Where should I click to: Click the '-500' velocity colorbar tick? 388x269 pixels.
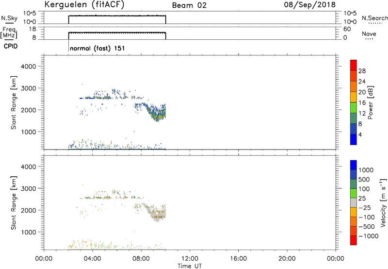tap(367, 226)
